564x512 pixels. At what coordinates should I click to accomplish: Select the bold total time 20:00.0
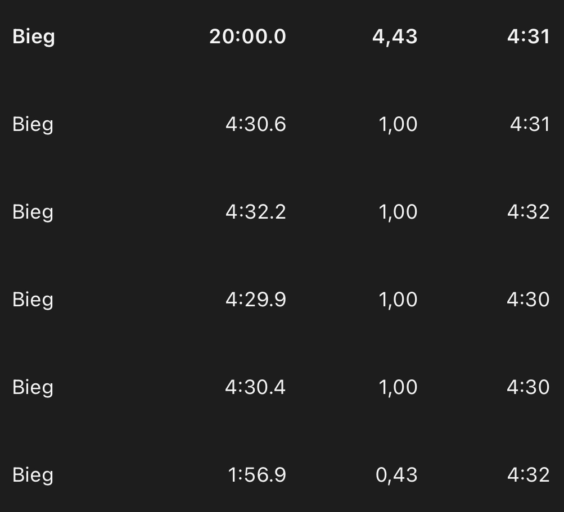click(247, 37)
